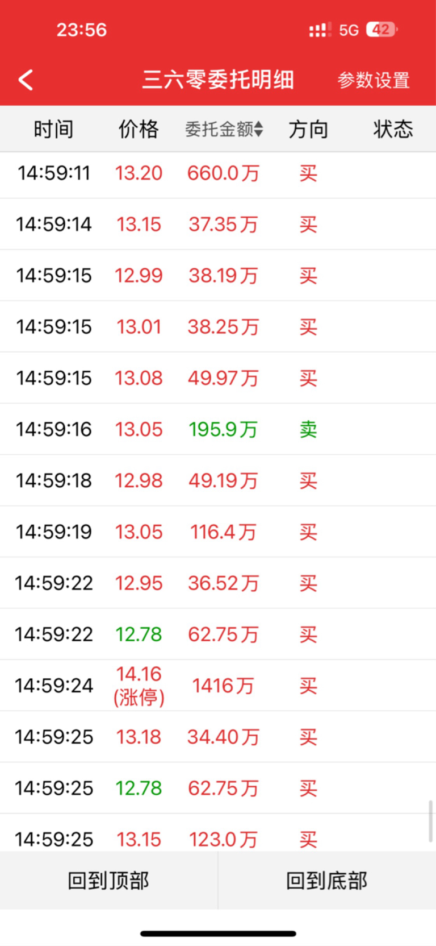The height and width of the screenshot is (946, 436).
Task: Tap the 方向 column header
Action: coord(308,129)
